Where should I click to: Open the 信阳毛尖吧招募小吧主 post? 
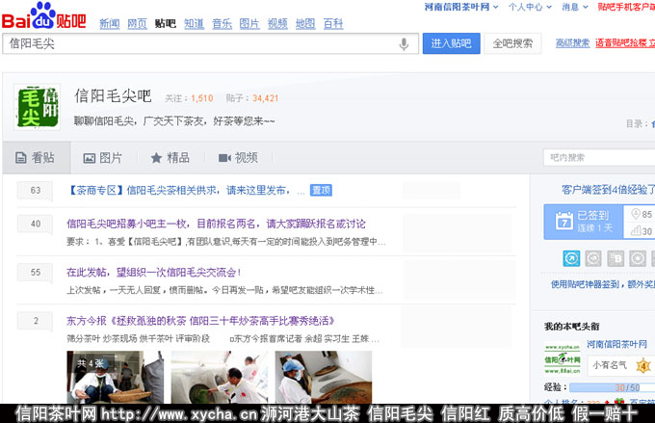click(216, 224)
